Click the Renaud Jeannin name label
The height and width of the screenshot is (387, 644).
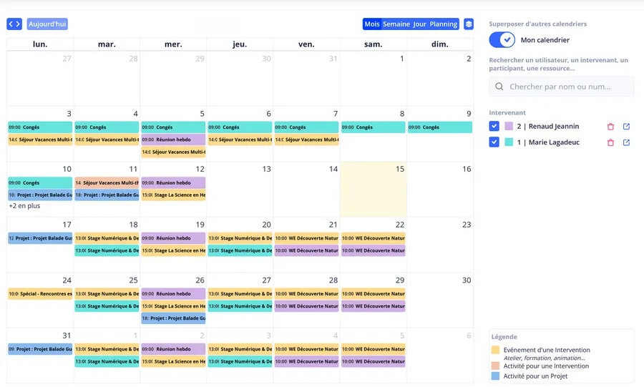click(x=548, y=126)
